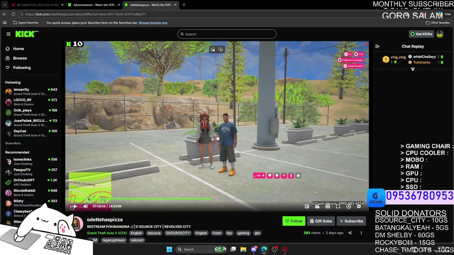This screenshot has width=454, height=255.
Task: Open top gifter ving_ving profile
Action: click(x=398, y=57)
